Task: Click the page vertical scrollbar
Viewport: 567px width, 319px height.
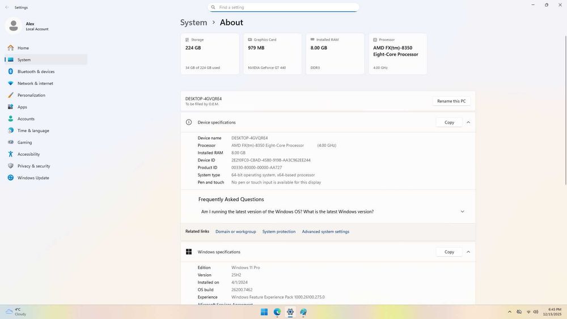Action: pyautogui.click(x=565, y=110)
